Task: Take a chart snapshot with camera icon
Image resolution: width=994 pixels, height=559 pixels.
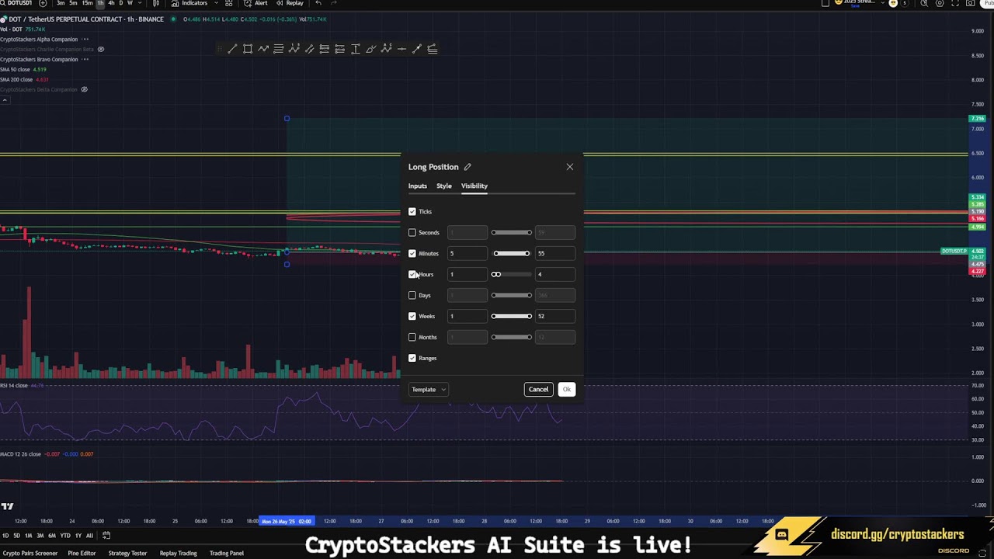Action: tap(971, 3)
